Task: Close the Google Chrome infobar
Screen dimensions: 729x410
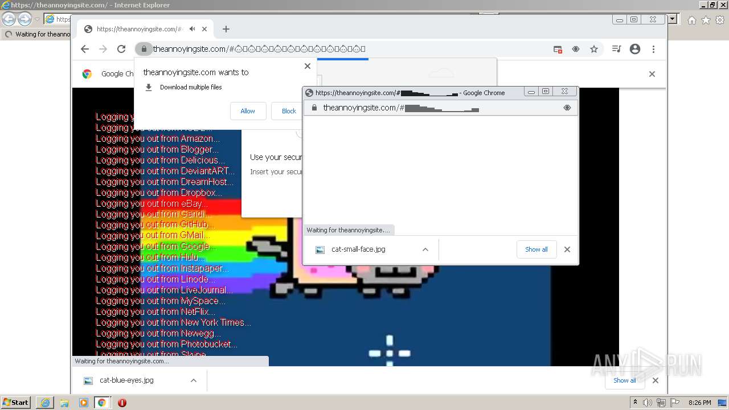Action: coord(652,74)
